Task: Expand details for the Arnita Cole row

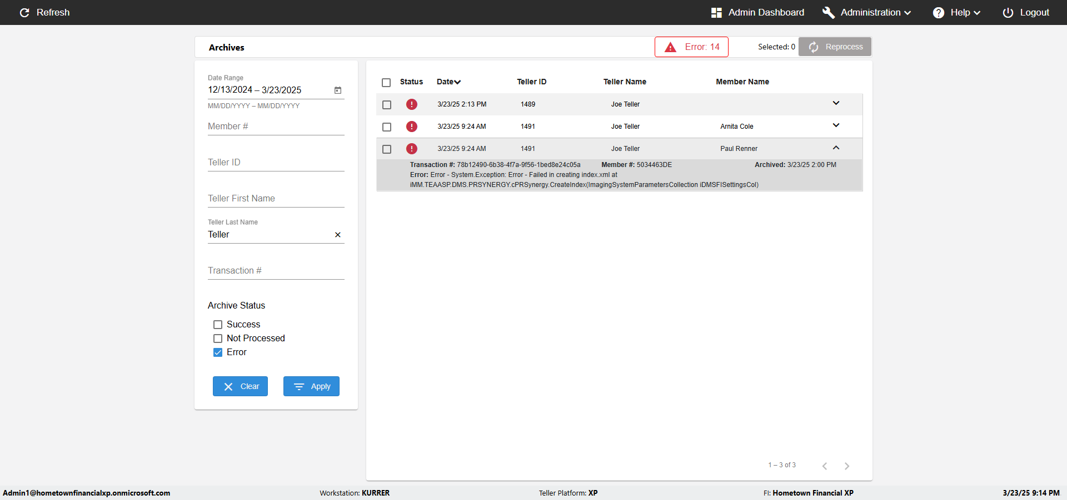Action: click(836, 125)
